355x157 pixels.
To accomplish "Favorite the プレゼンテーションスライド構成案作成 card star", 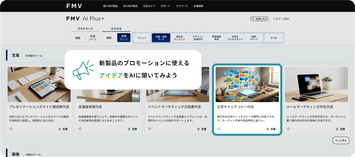I will point(11,129).
